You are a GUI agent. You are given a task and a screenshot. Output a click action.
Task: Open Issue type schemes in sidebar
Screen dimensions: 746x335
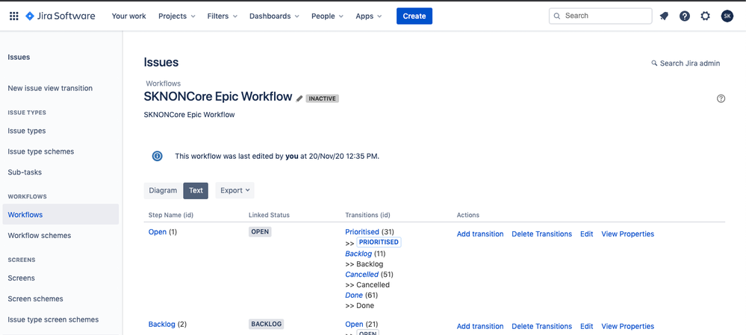pos(41,151)
